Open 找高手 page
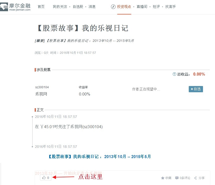This screenshot has width=215, height=185. tap(170, 6)
